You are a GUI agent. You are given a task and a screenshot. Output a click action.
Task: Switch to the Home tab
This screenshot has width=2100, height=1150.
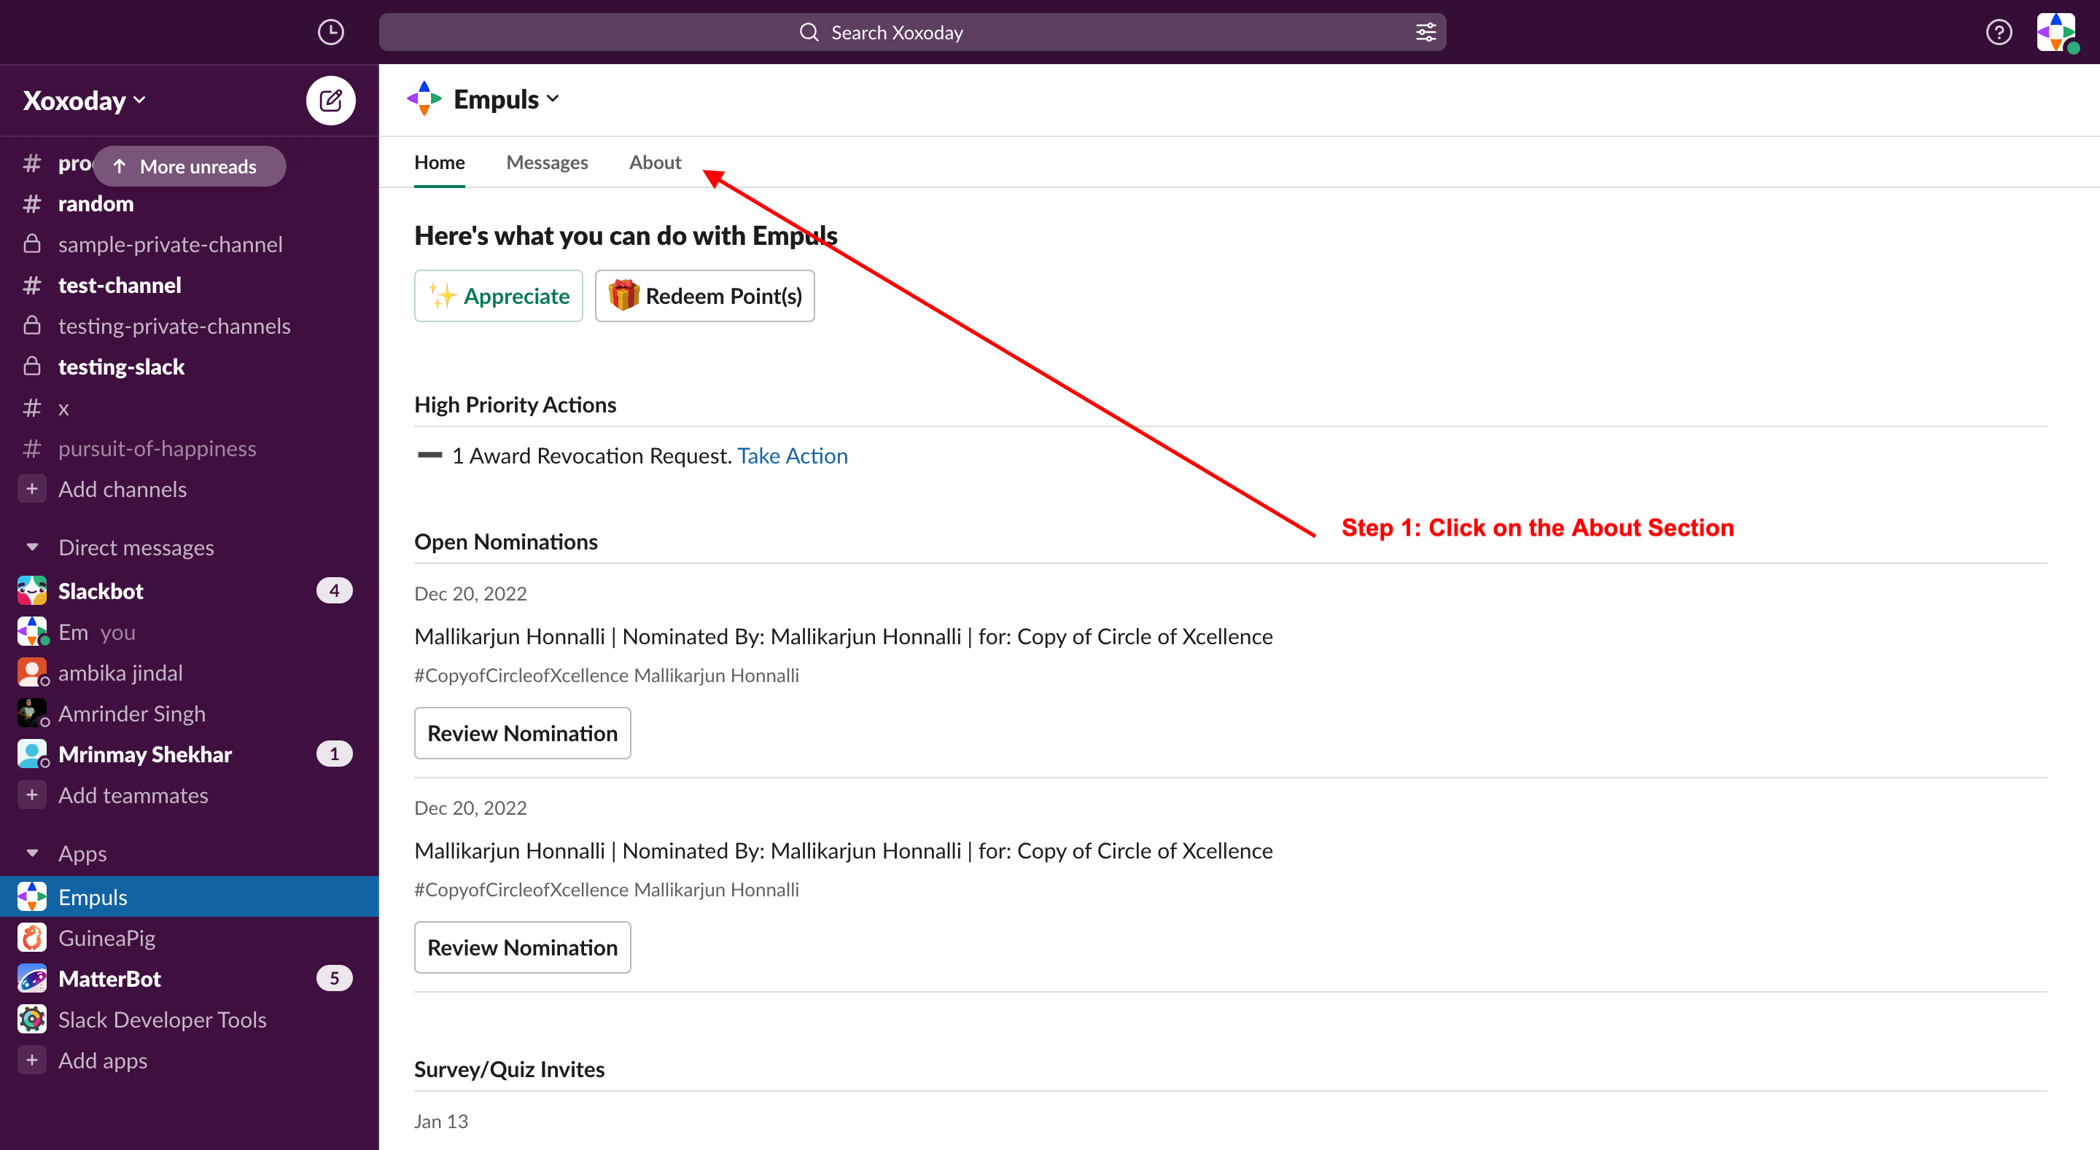tap(440, 163)
